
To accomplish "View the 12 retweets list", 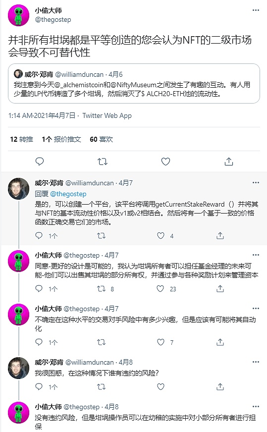I will [x=21, y=139].
